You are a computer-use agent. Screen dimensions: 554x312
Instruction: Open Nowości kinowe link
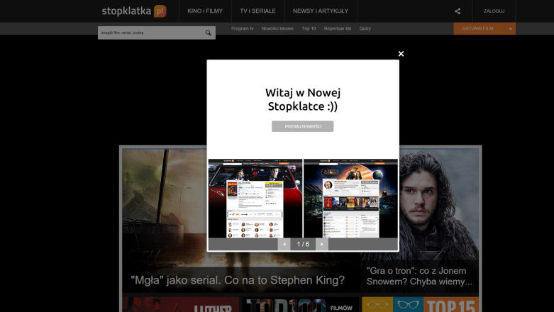click(x=277, y=28)
